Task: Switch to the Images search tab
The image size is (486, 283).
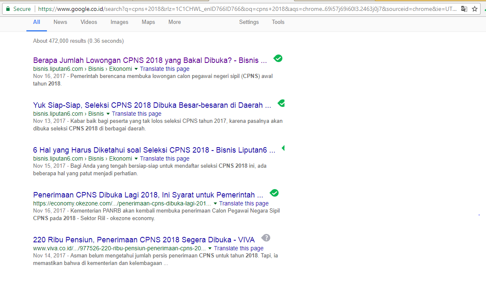Action: point(119,22)
